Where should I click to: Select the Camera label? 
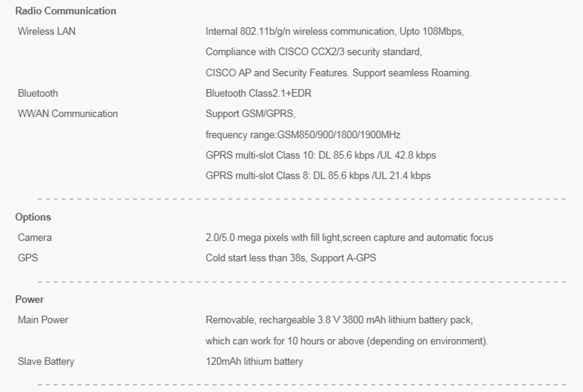click(x=34, y=237)
